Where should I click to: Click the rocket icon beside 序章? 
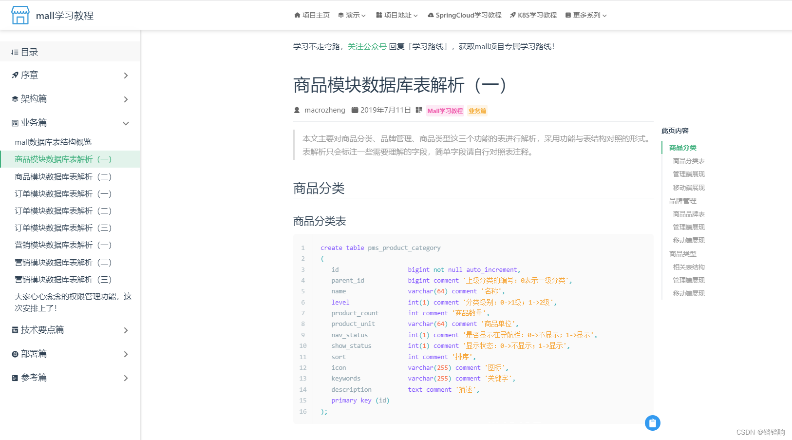(x=15, y=75)
